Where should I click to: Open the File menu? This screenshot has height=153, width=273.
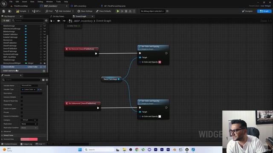click(11, 2)
